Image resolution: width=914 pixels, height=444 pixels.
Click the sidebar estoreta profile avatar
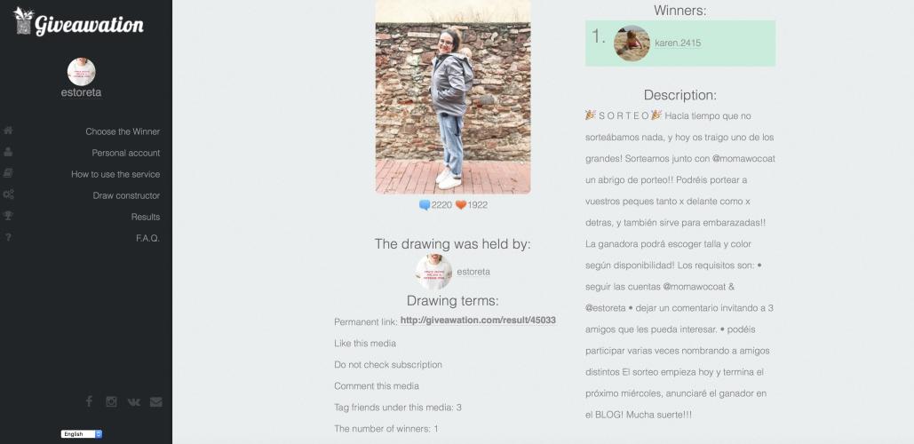(x=82, y=72)
